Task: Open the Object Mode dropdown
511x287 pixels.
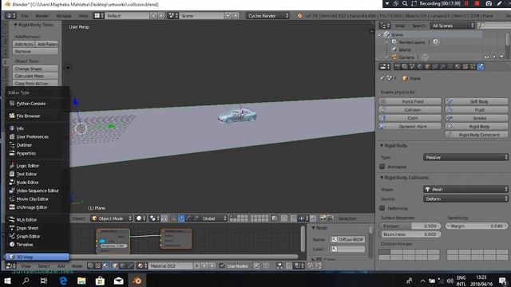Action: (112, 218)
